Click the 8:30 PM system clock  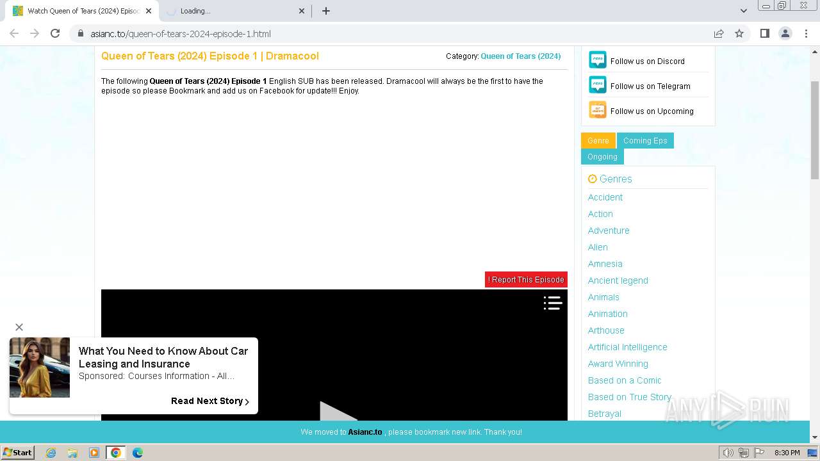[x=787, y=453]
